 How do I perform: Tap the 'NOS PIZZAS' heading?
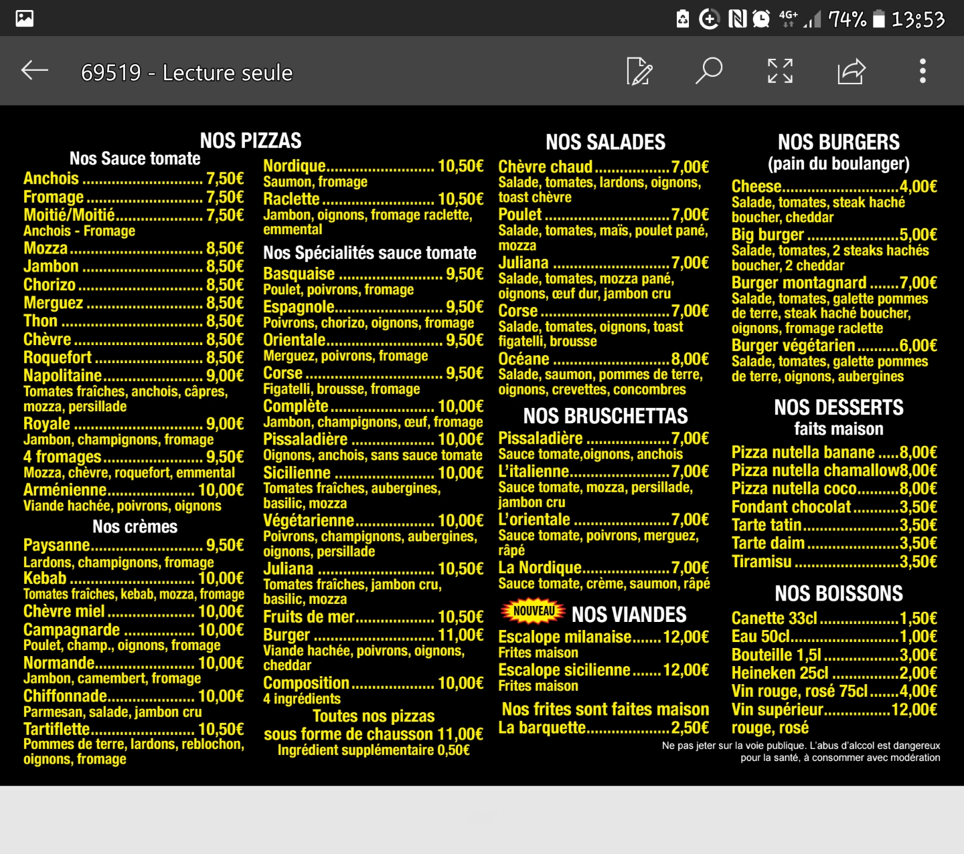(x=251, y=140)
